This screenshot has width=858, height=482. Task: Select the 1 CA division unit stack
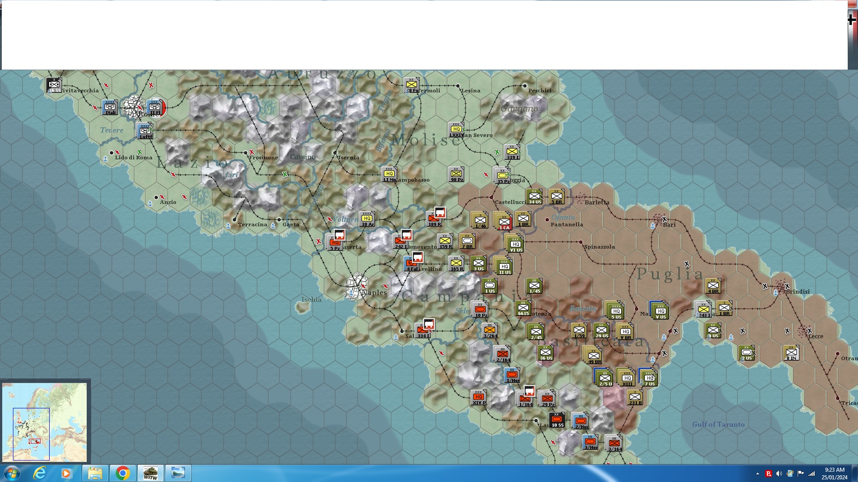pyautogui.click(x=504, y=222)
